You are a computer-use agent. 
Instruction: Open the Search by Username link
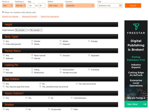pyautogui.click(x=50, y=16)
